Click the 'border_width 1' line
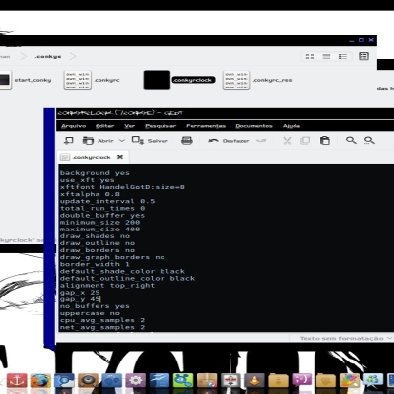The image size is (394, 394). [x=95, y=264]
